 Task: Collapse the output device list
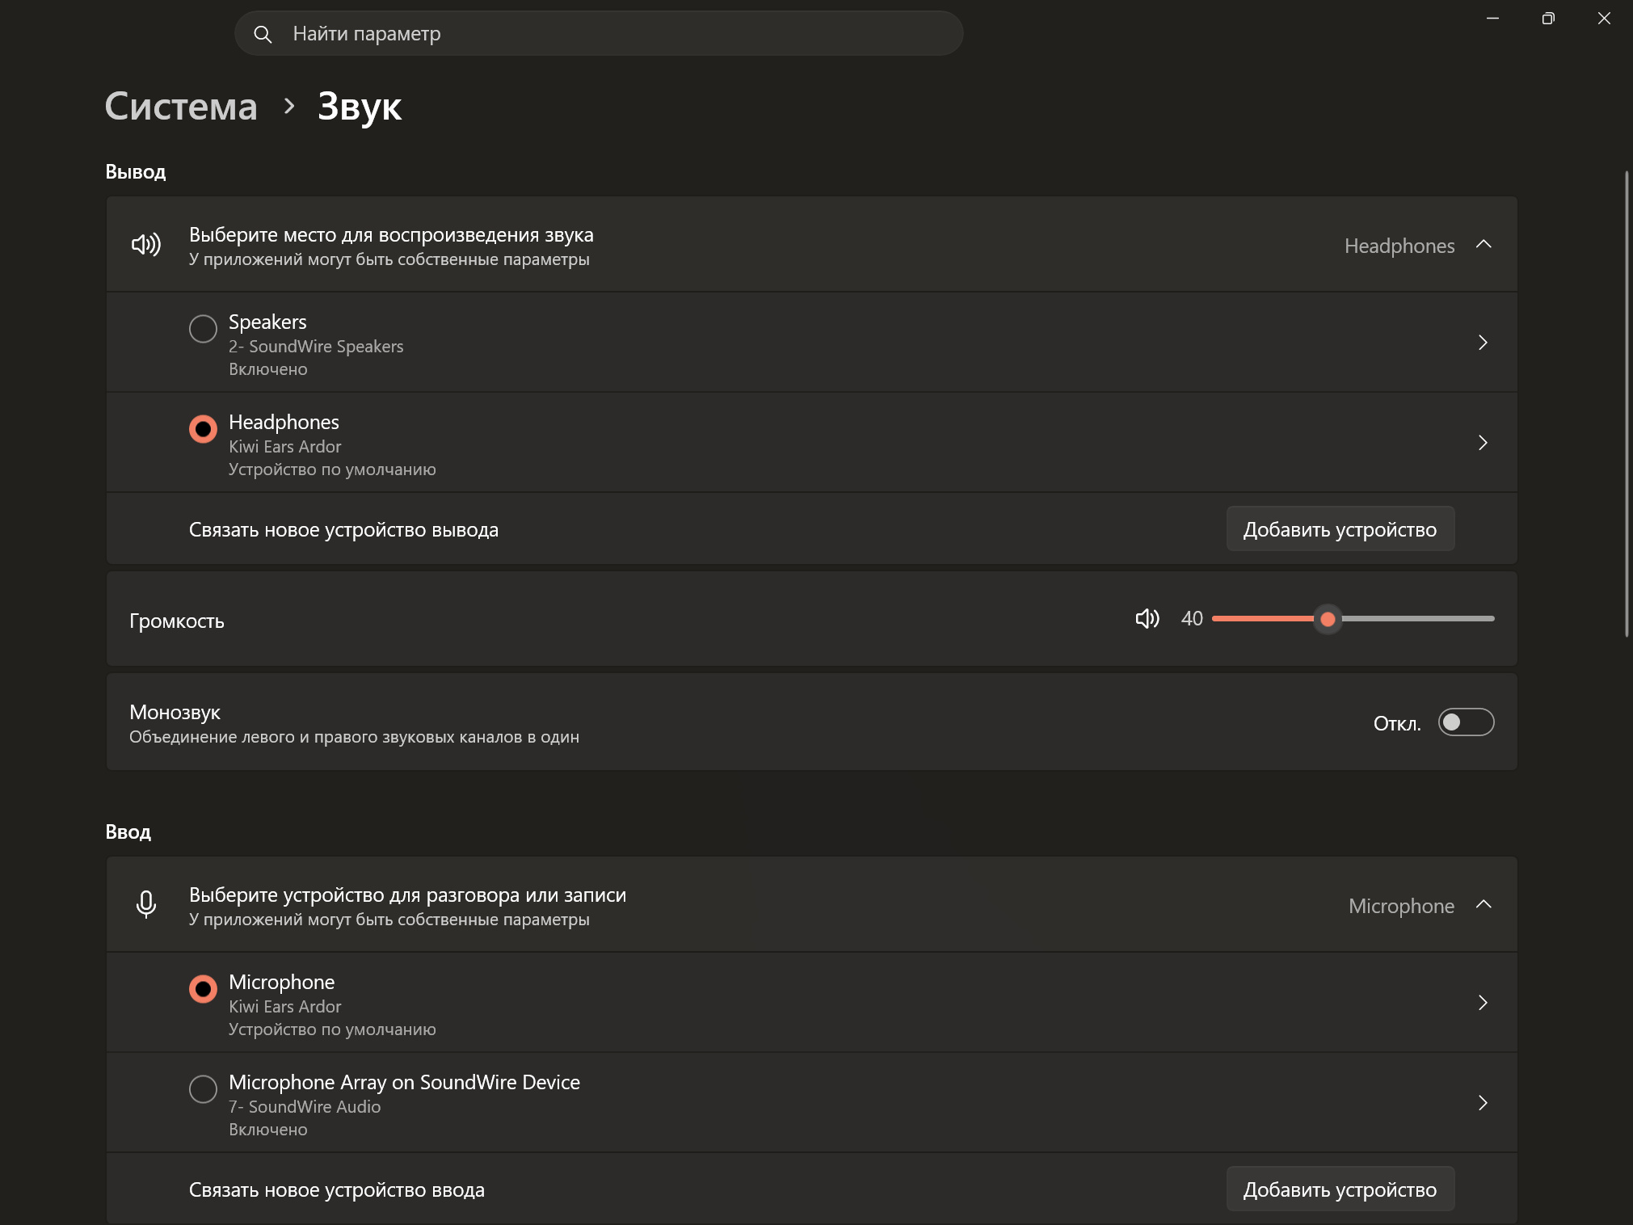(1484, 245)
